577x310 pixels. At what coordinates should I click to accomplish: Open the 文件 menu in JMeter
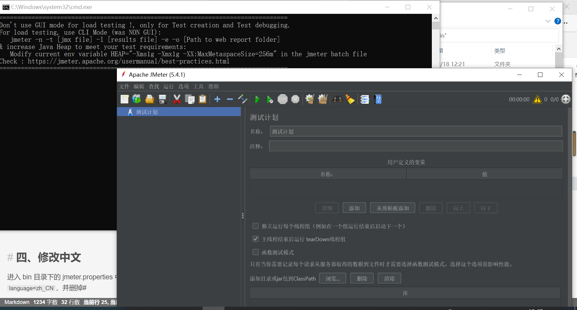point(124,87)
